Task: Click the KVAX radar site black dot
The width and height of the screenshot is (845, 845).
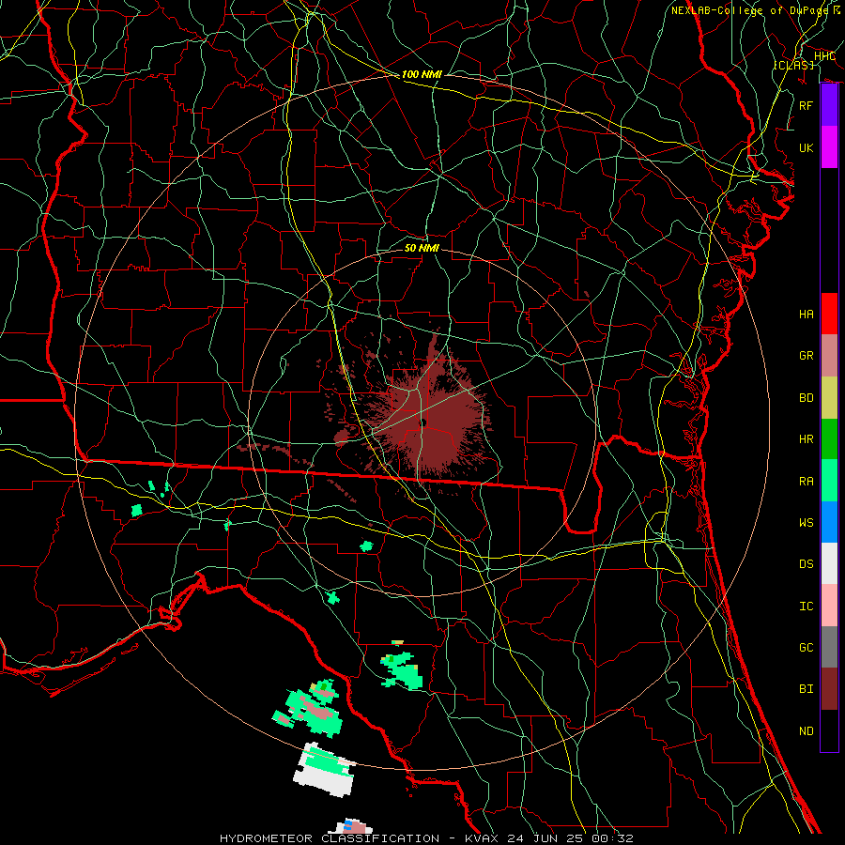Action: click(x=423, y=422)
